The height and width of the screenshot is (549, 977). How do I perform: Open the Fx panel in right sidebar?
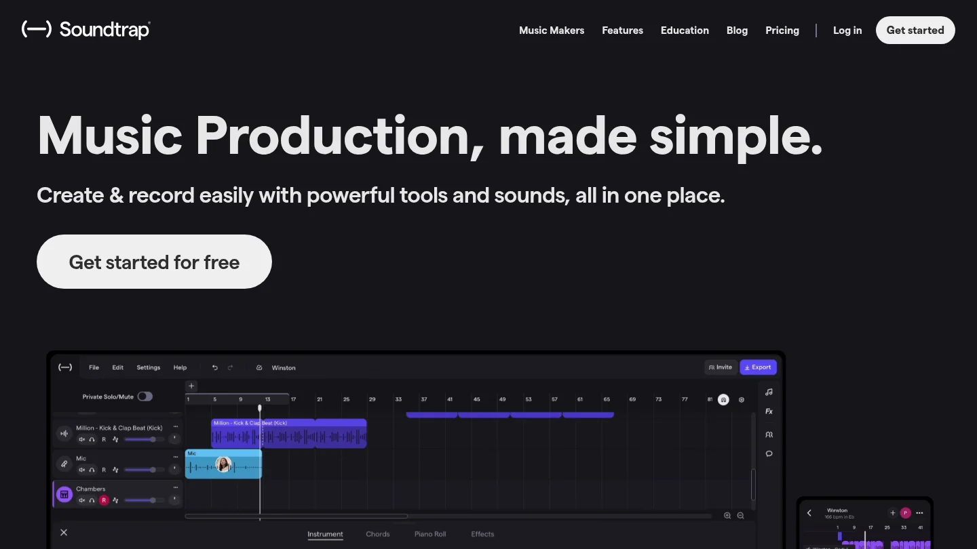pos(769,411)
